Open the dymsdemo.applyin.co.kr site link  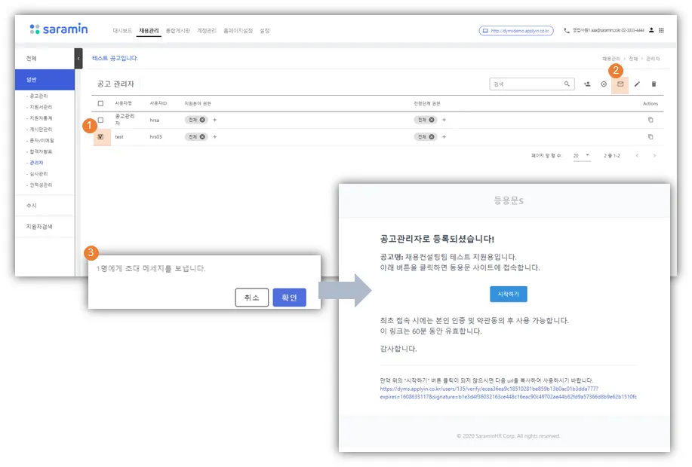516,31
